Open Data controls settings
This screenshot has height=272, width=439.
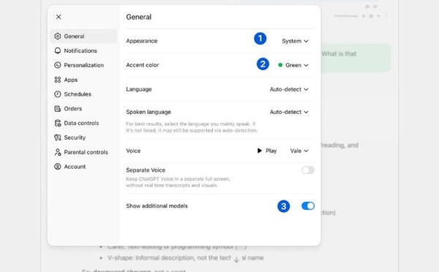click(x=83, y=123)
